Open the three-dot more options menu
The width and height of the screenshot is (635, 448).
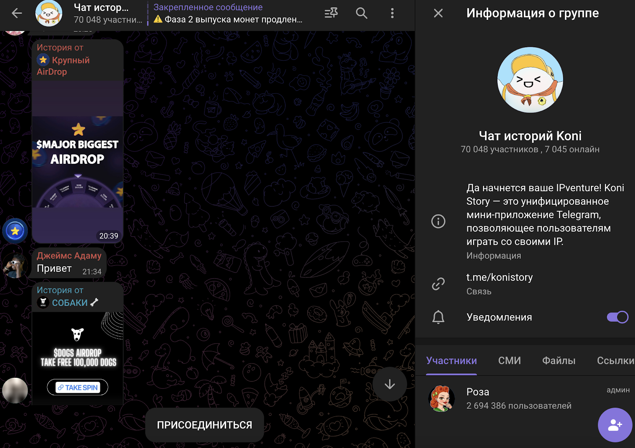click(x=392, y=13)
